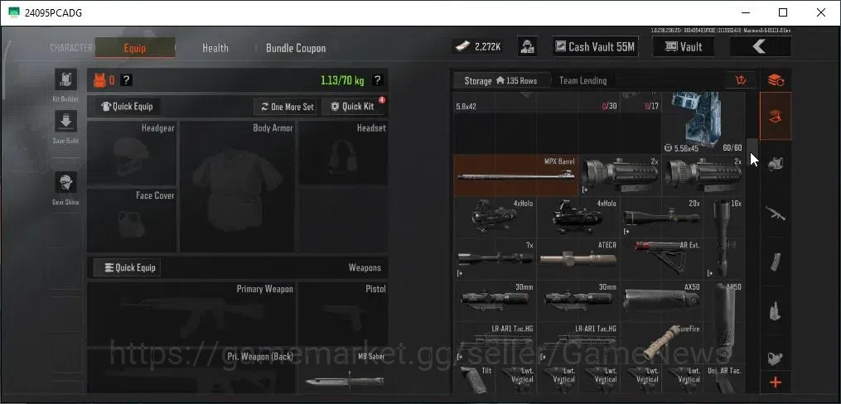Filter storage by the sight attachment icon
This screenshot has height=404, width=841.
click(776, 358)
